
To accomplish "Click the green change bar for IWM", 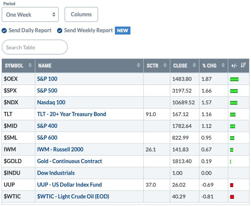I will 232,150.
